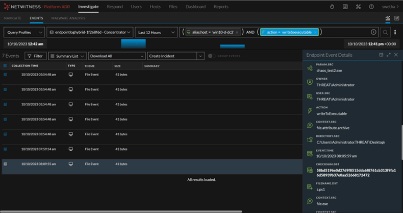Switch to the Malware Analysis tab
This screenshot has width=403, height=213.
68,18
